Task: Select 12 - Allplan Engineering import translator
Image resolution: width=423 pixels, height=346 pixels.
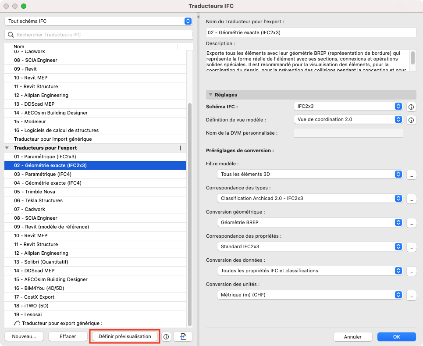Action: (x=95, y=95)
